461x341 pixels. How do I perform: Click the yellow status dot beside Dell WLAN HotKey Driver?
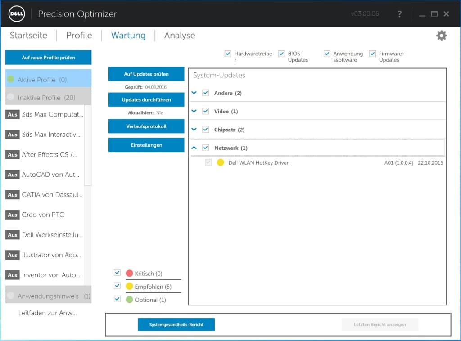click(x=220, y=162)
